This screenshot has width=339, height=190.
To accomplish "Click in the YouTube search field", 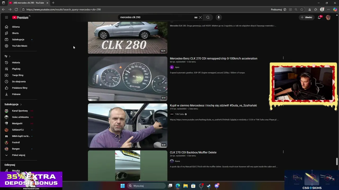I will 156,17.
